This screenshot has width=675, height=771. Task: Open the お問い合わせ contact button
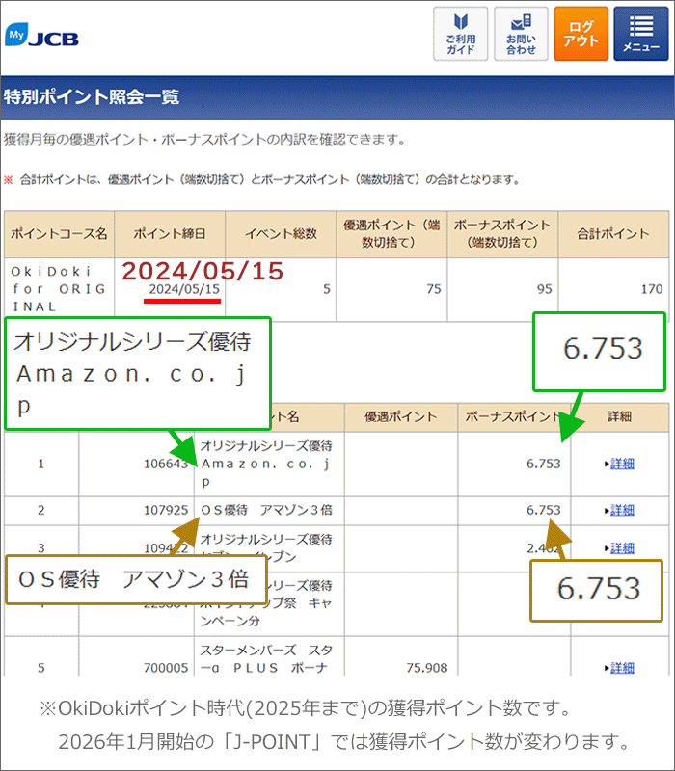point(521,34)
